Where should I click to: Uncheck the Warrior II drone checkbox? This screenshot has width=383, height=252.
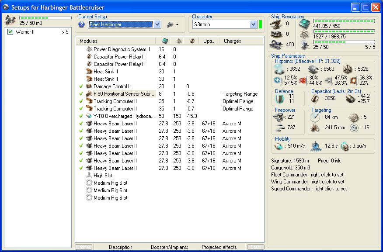(10, 32)
